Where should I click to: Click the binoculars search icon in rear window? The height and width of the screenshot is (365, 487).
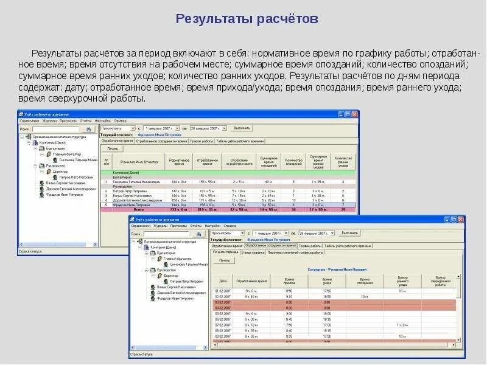click(x=88, y=129)
